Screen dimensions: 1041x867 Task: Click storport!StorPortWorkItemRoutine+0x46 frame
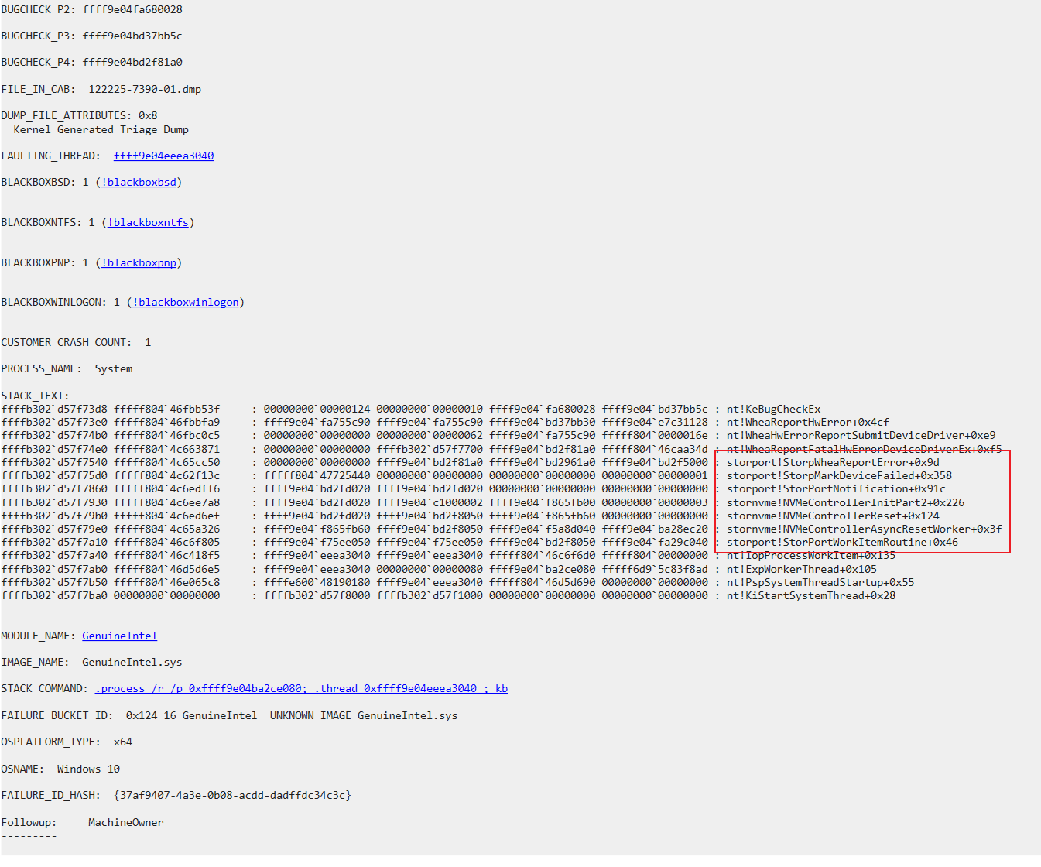coord(842,542)
